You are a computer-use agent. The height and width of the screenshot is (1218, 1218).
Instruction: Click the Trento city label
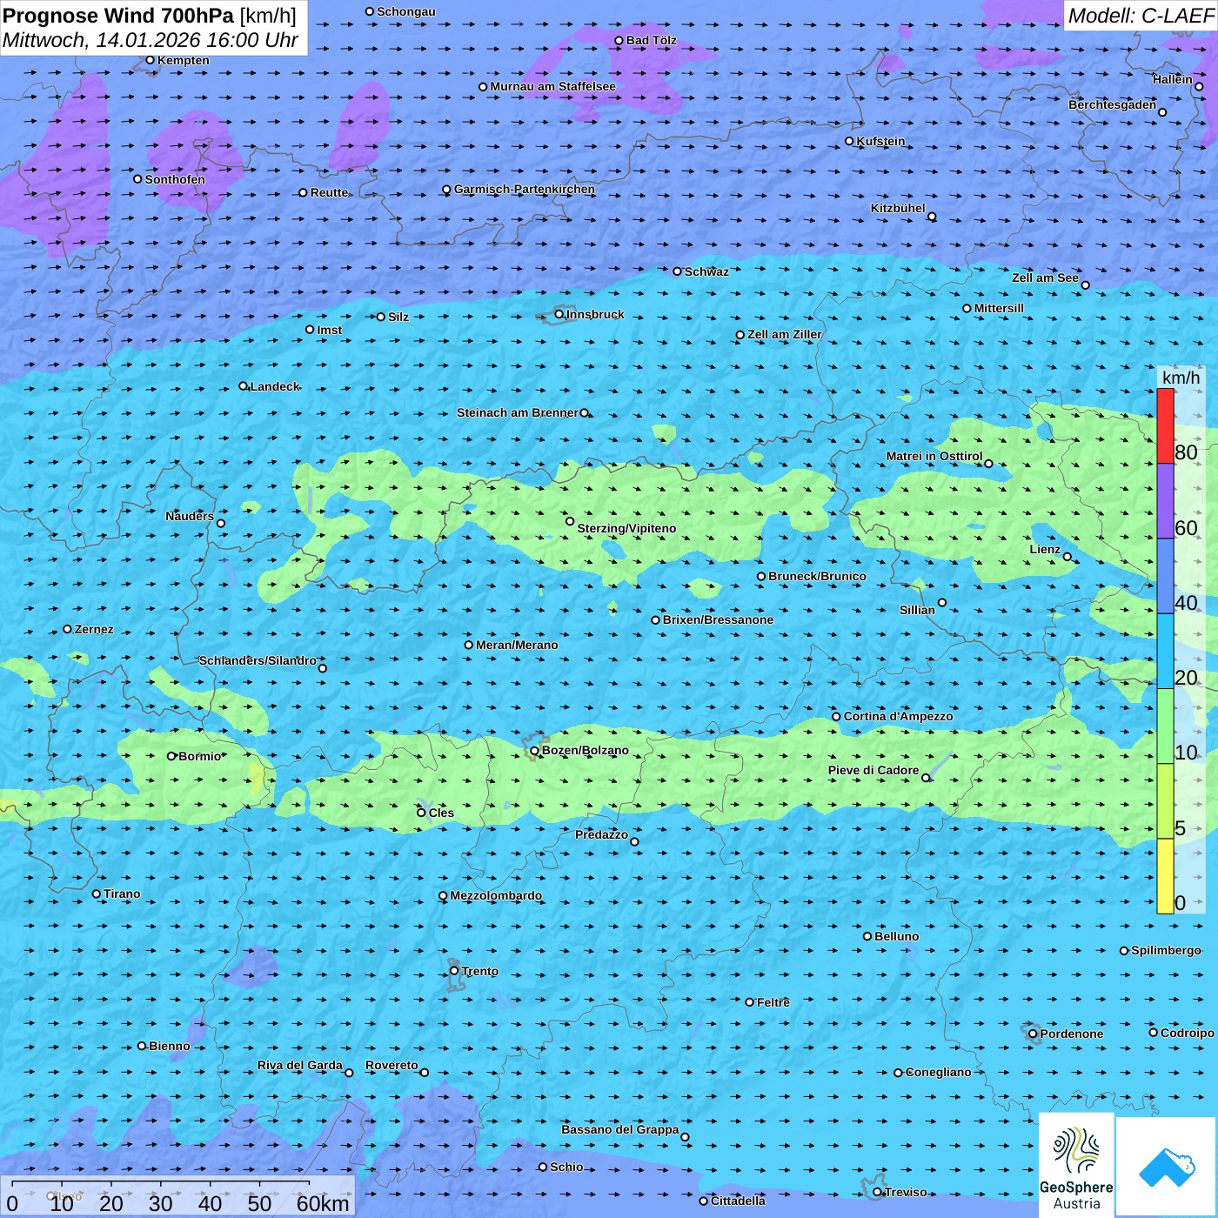480,971
